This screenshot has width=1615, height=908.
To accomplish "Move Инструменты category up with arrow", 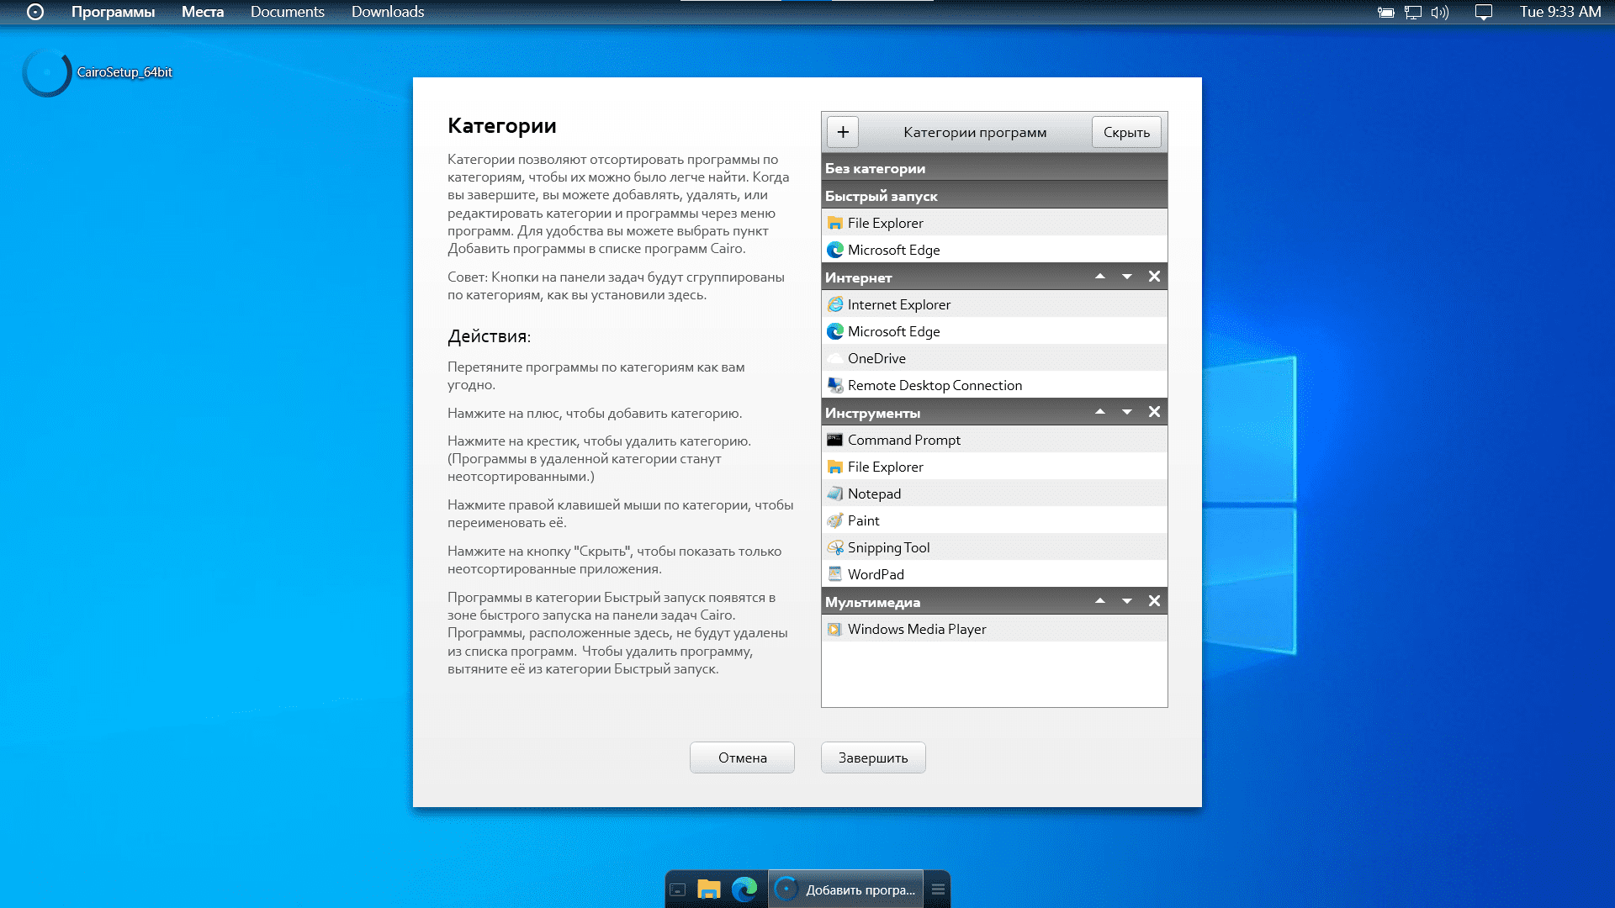I will coord(1099,412).
